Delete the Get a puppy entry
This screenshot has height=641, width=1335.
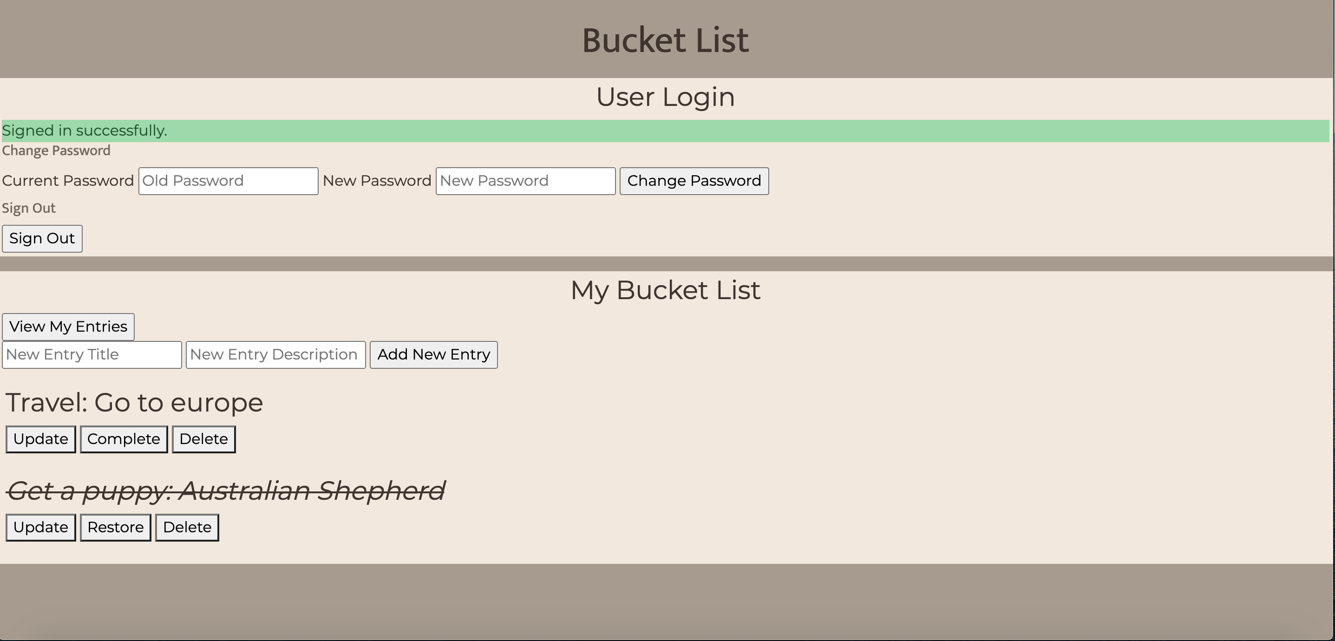tap(187, 527)
